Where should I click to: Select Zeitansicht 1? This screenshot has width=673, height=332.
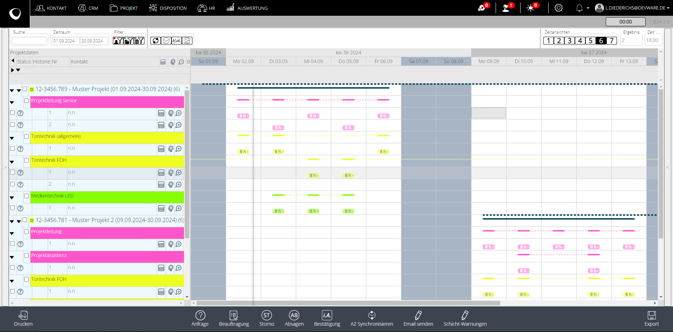(549, 41)
